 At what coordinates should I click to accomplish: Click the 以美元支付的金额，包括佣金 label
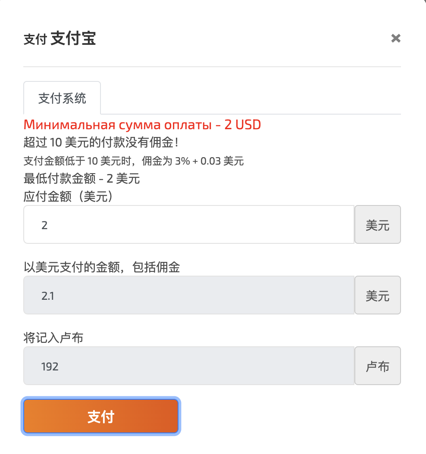(x=101, y=267)
